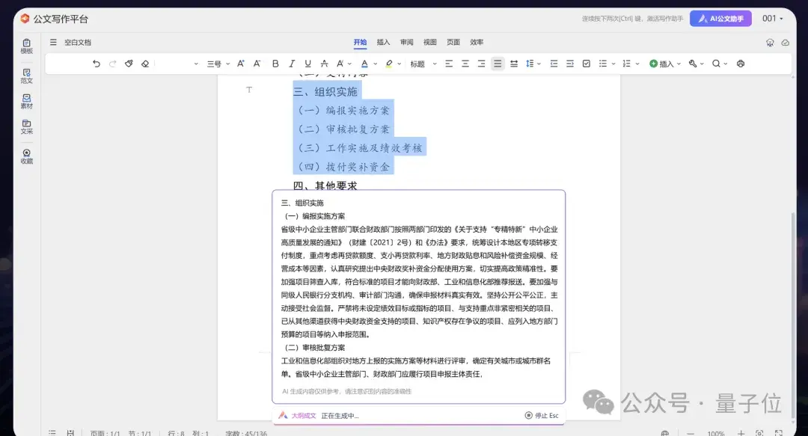Image resolution: width=808 pixels, height=436 pixels.
Task: Toggle the justify alignment button
Action: [x=498, y=64]
